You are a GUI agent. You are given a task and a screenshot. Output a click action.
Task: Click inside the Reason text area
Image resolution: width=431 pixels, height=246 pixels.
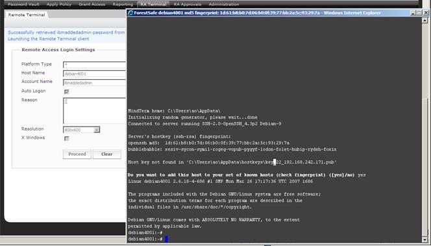click(94, 110)
